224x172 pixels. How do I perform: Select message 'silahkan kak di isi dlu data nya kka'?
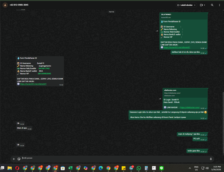[189, 52]
